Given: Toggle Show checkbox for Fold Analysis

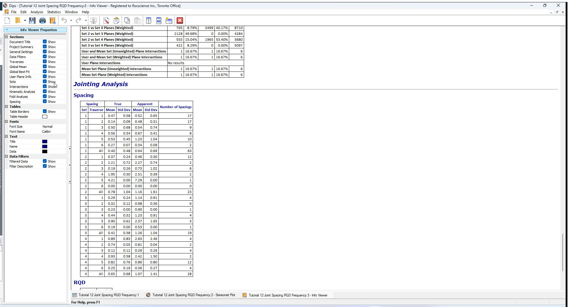Looking at the screenshot, I should coord(45,97).
